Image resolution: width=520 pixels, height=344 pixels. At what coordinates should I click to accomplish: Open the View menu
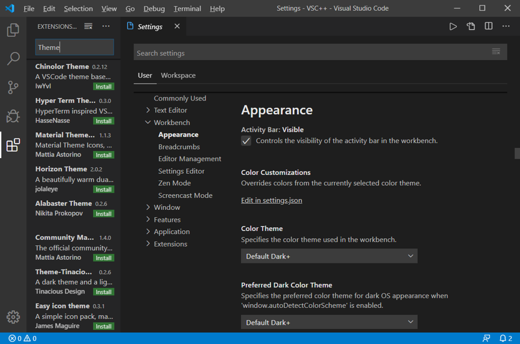(x=109, y=8)
